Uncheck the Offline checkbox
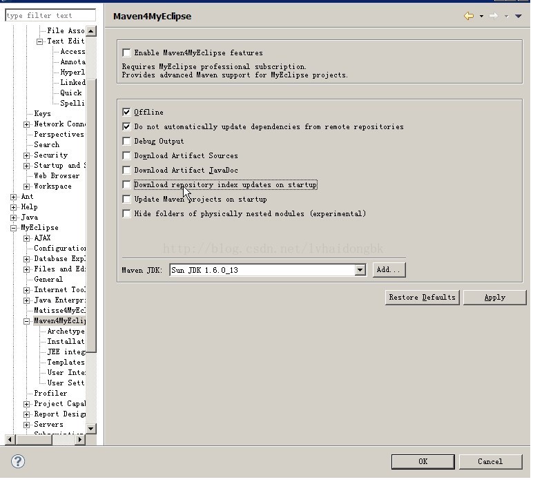 point(126,112)
